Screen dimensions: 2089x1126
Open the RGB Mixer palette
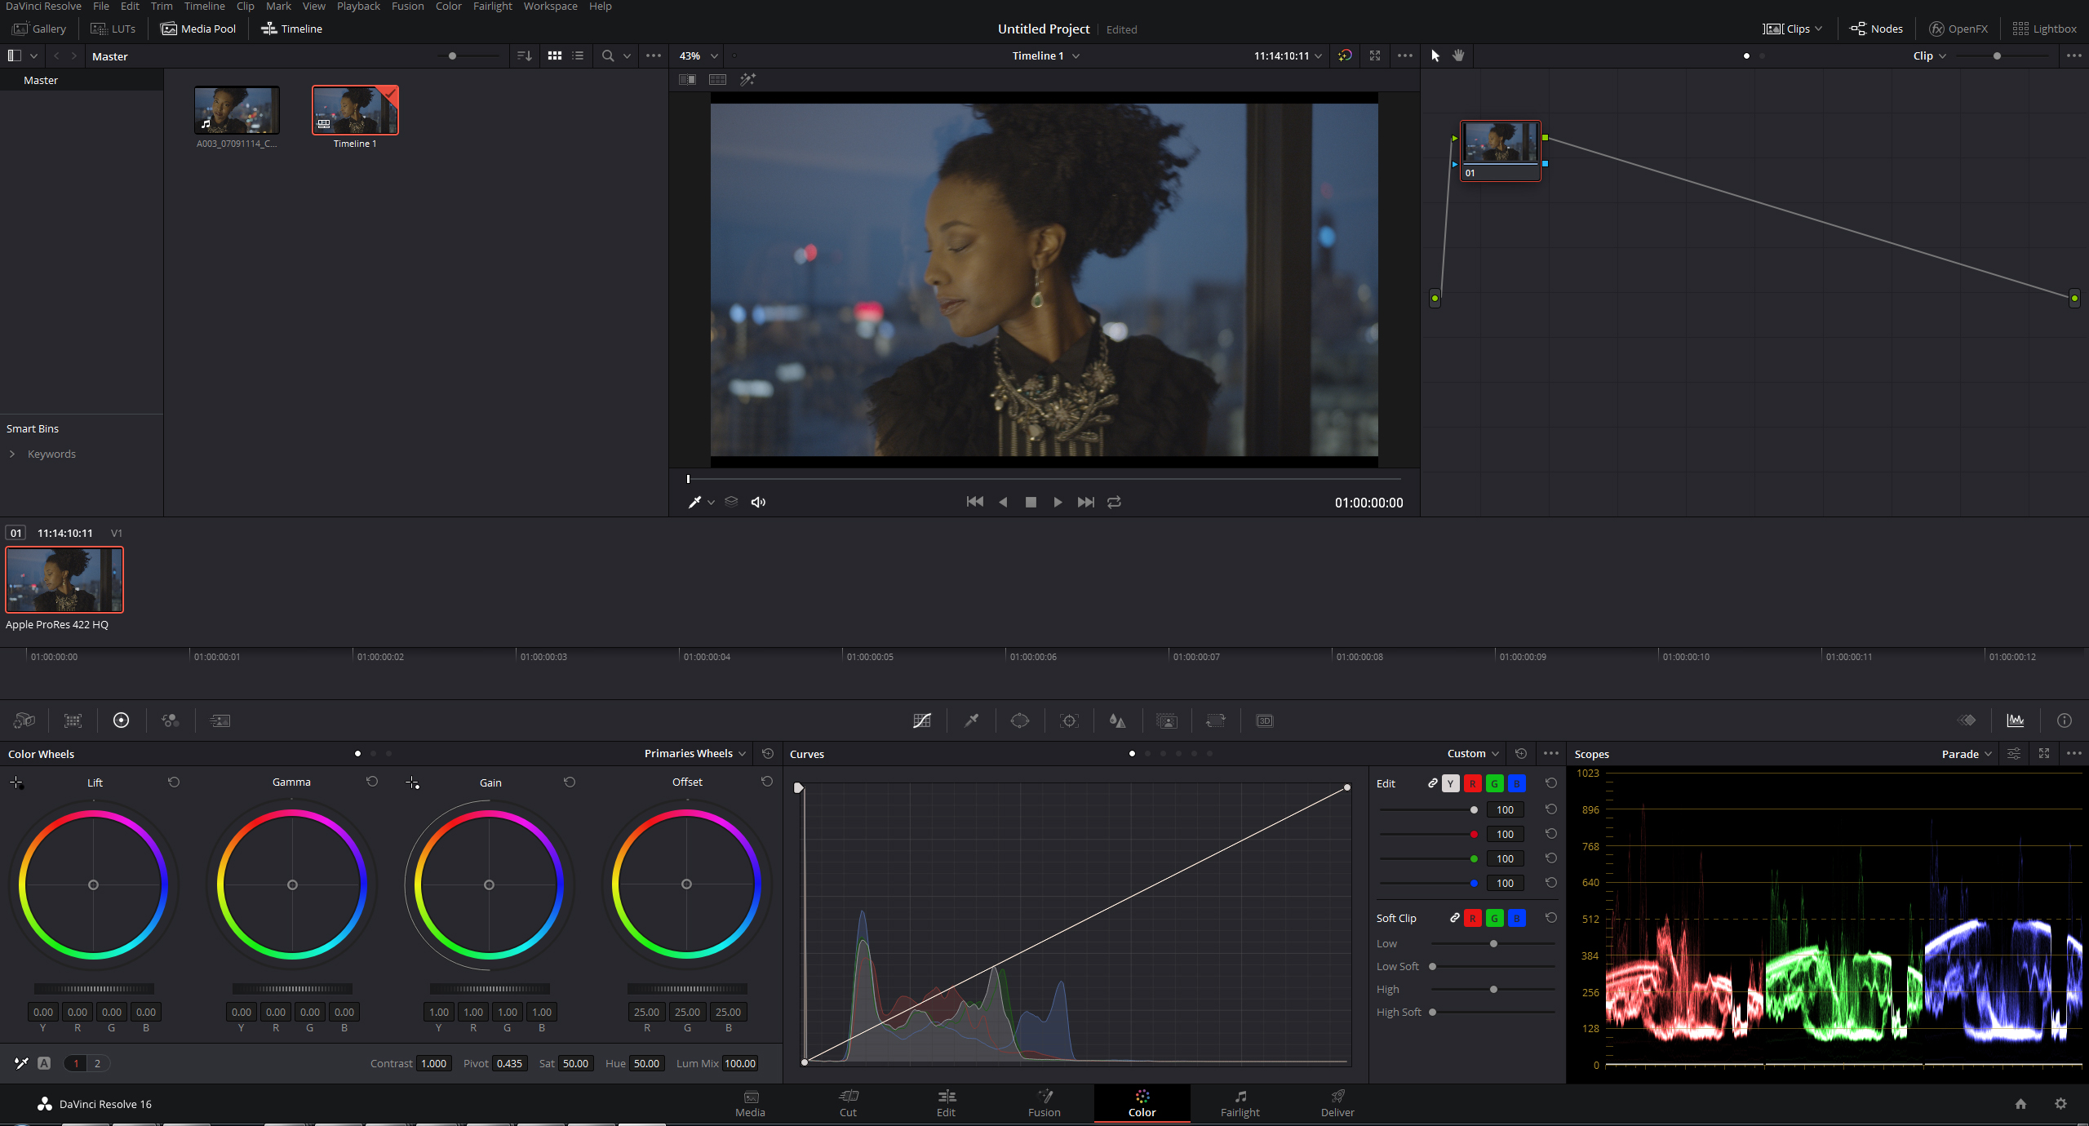[170, 720]
